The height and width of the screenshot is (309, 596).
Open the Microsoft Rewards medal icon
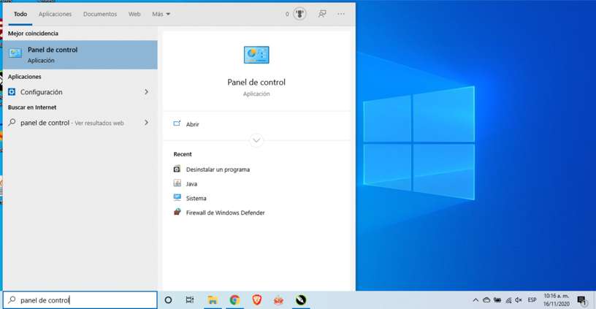coord(299,14)
